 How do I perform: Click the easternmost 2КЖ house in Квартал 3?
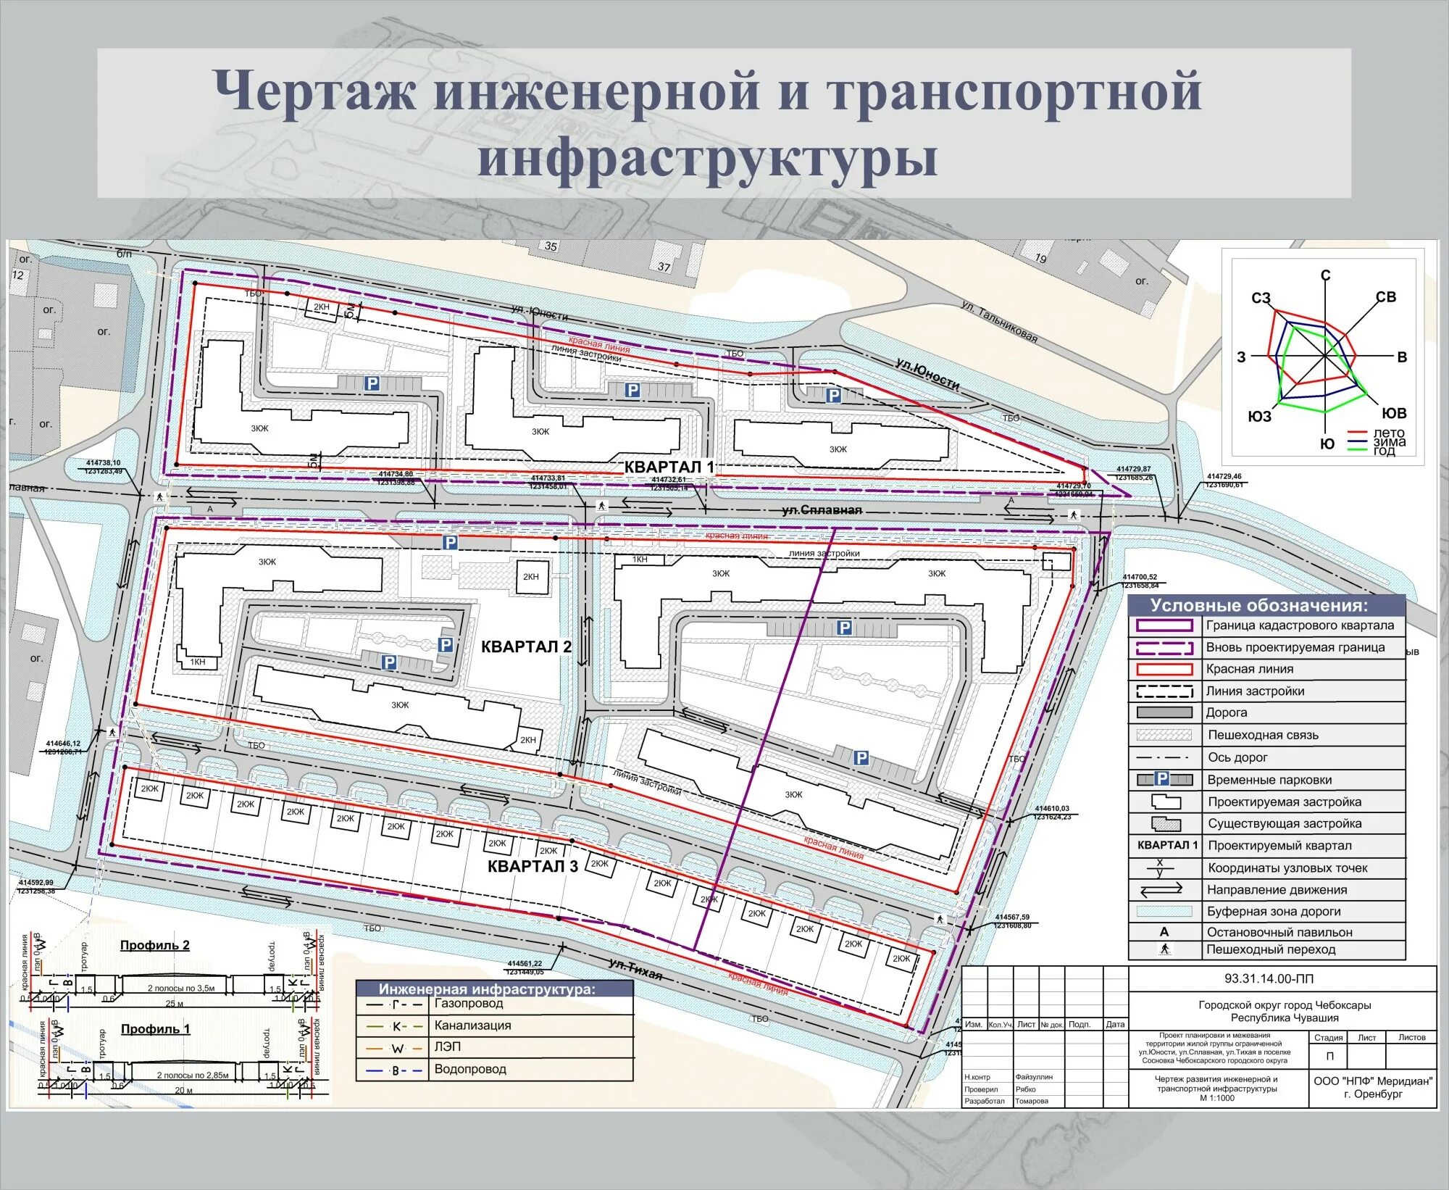click(x=901, y=958)
